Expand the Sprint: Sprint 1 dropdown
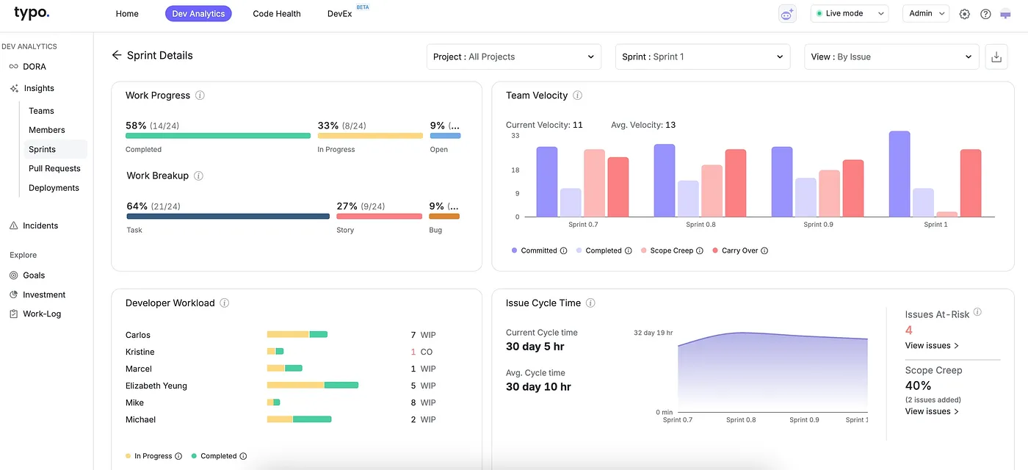Image resolution: width=1028 pixels, height=470 pixels. tap(702, 57)
